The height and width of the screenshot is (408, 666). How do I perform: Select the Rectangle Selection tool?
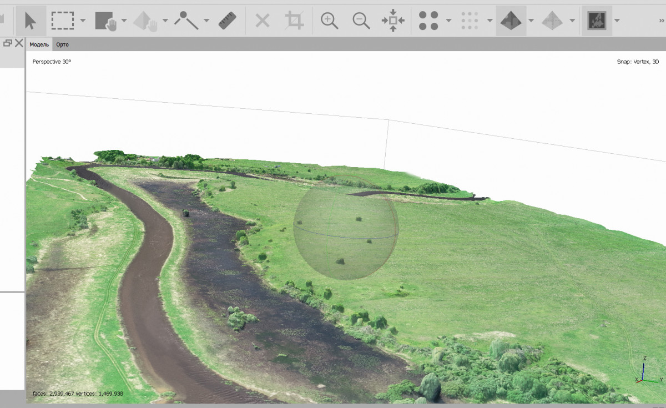tap(63, 21)
